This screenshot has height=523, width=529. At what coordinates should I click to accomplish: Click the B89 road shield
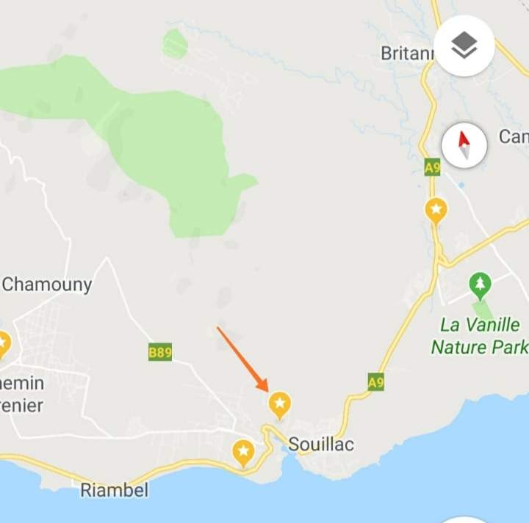pos(160,352)
